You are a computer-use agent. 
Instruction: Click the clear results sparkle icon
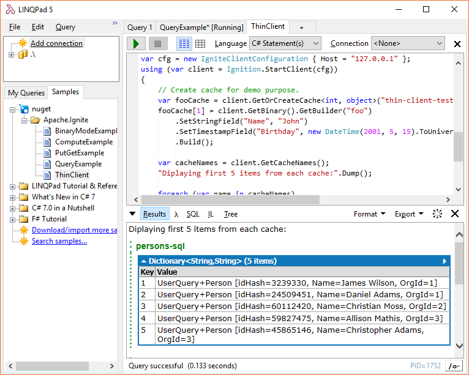coord(437,213)
